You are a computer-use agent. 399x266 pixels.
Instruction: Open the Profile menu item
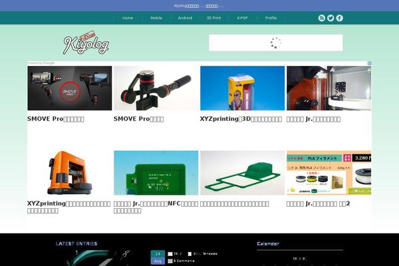click(271, 18)
